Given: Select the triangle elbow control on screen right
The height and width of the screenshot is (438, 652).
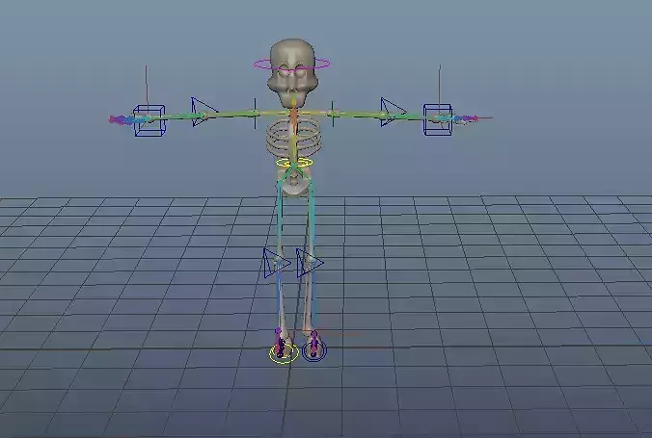Looking at the screenshot, I should click(394, 112).
